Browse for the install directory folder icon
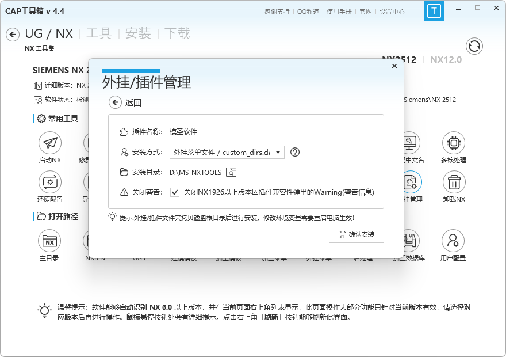Image resolution: width=506 pixels, height=357 pixels. click(x=231, y=172)
